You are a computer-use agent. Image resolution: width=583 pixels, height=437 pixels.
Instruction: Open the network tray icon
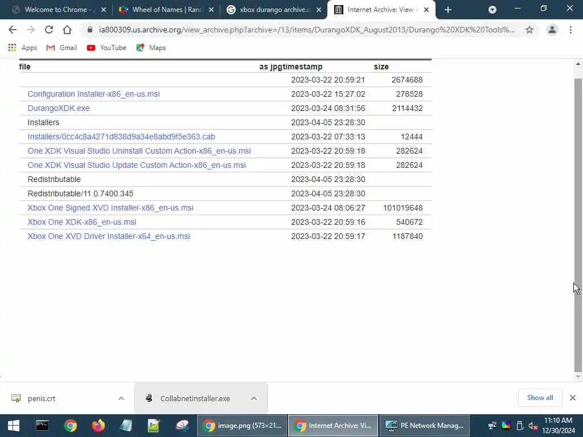pos(492,426)
